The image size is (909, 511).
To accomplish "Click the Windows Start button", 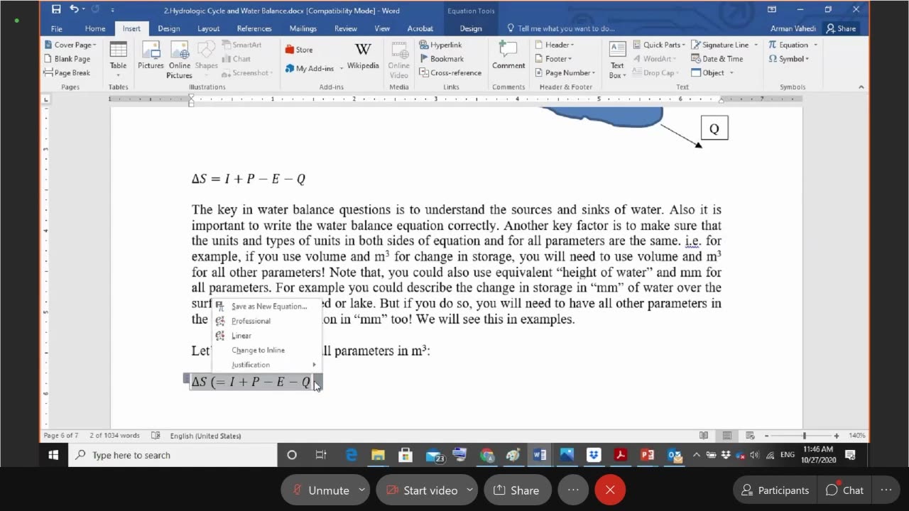I will 53,455.
